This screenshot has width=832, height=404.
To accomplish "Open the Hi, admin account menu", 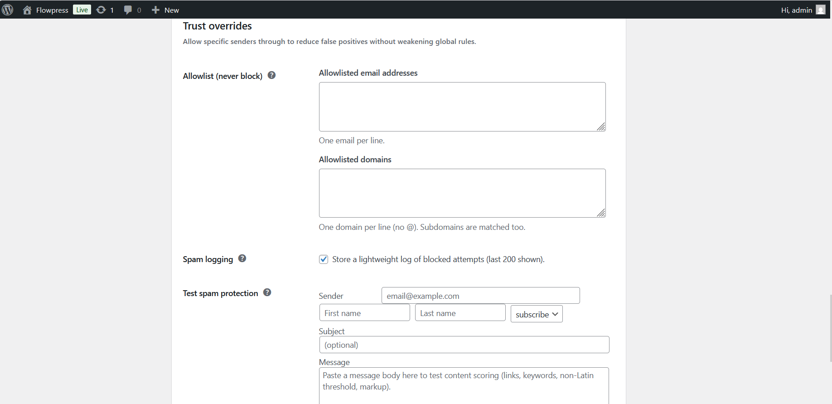I will point(803,10).
